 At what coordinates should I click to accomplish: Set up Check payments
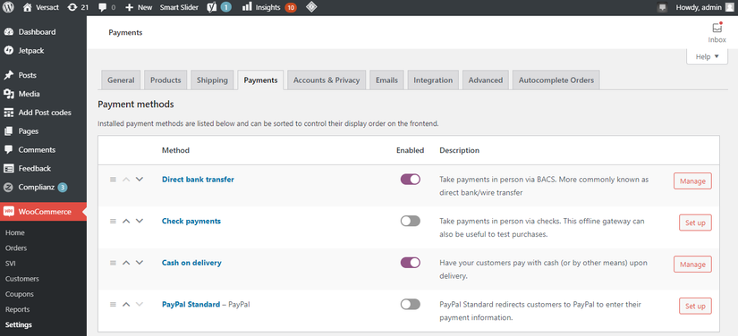point(695,223)
